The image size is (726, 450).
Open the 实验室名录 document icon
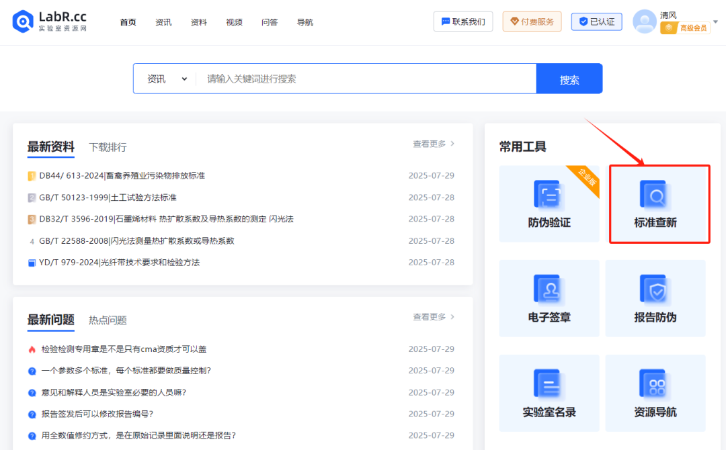click(x=549, y=384)
